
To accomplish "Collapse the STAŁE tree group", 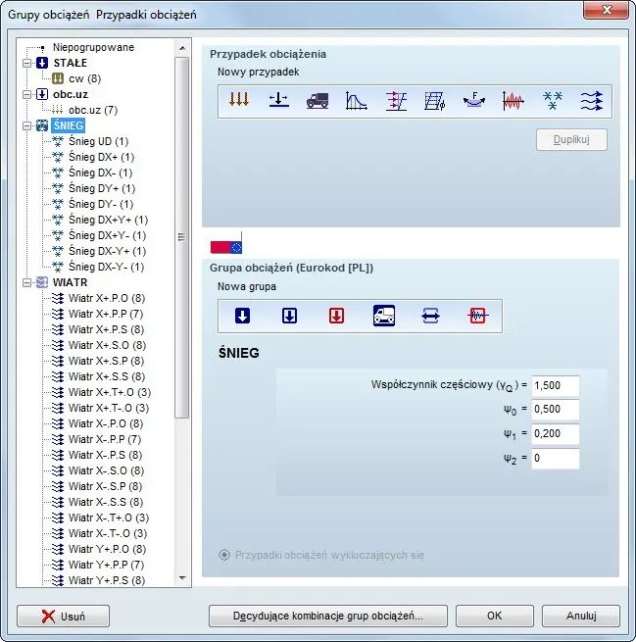I will tap(25, 63).
